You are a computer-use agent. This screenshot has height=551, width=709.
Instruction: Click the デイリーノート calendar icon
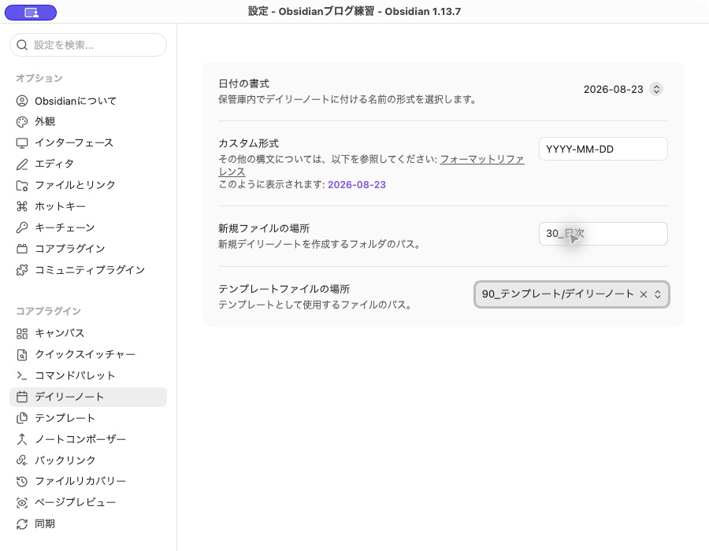[22, 397]
